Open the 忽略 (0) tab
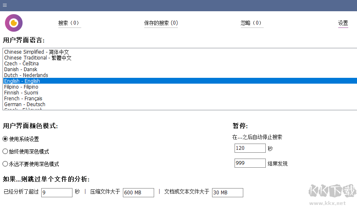The height and width of the screenshot is (206, 357). [x=252, y=23]
